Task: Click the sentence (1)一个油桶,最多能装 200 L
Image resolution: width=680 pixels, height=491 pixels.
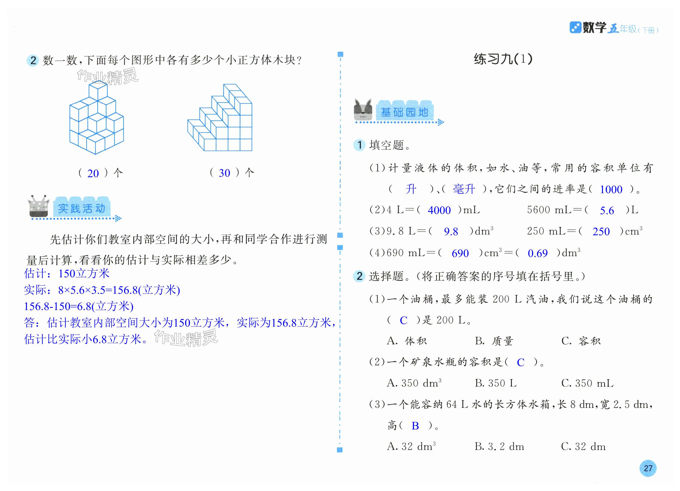Action: tap(511, 299)
